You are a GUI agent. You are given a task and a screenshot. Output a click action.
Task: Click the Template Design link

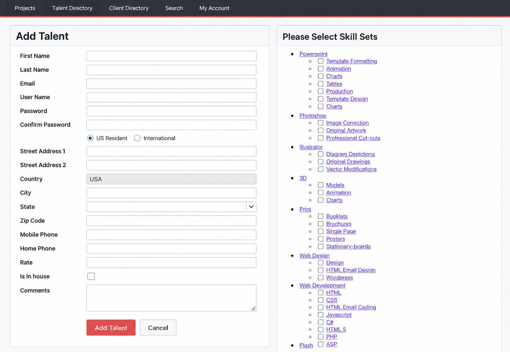(347, 99)
